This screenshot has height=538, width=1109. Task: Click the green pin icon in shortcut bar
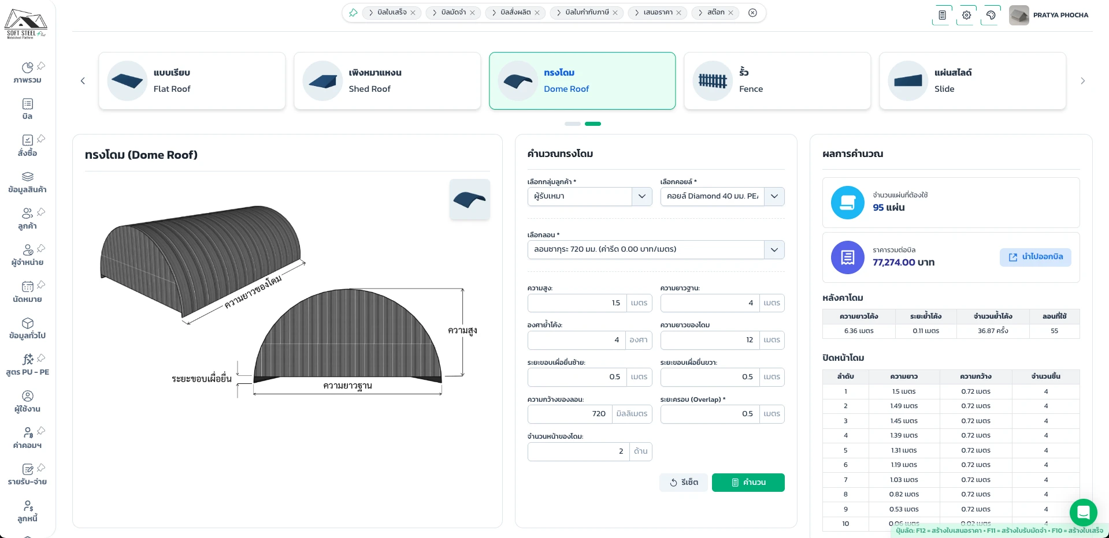(353, 13)
